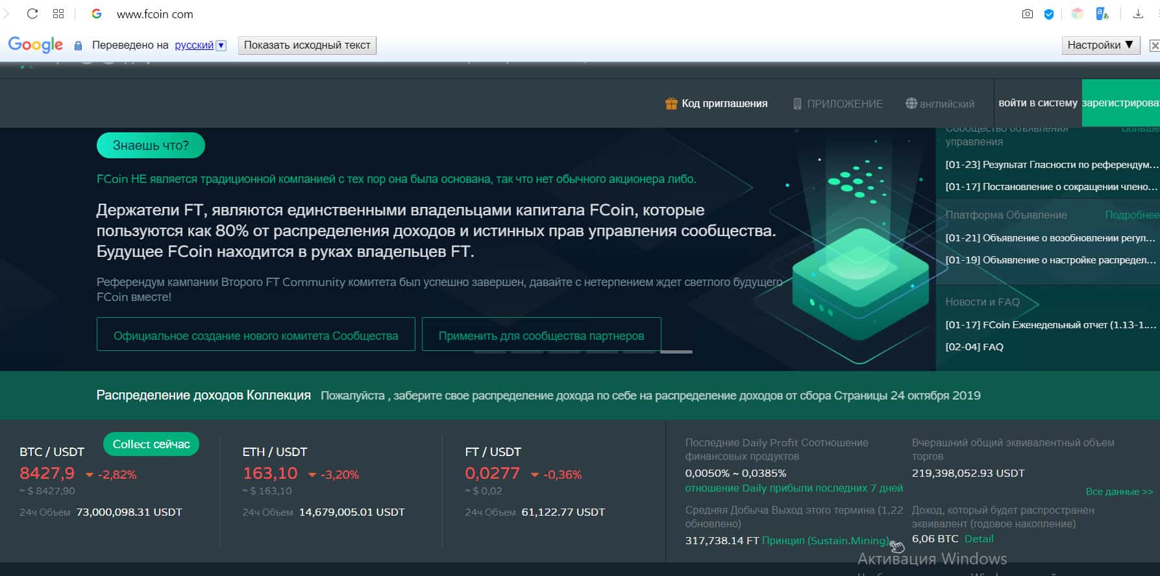
Task: Select Платформа Объявление section heading
Action: [x=1006, y=215]
